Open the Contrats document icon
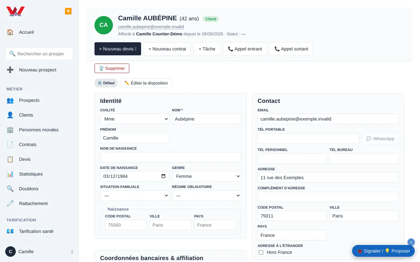This screenshot has width=420, height=262. point(10,144)
